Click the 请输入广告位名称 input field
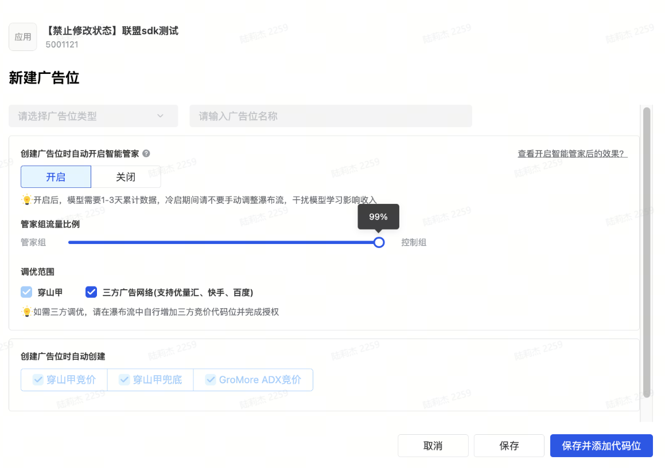This screenshot has height=468, width=665. [330, 116]
